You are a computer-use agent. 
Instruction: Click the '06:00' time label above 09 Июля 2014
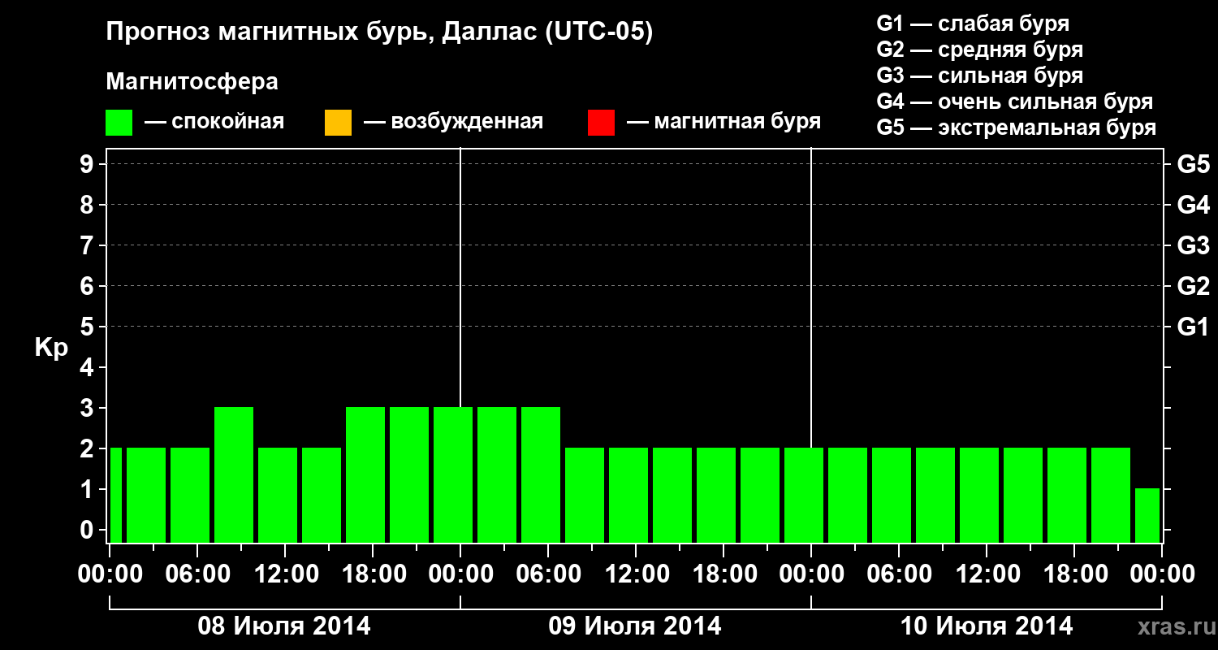(x=548, y=574)
